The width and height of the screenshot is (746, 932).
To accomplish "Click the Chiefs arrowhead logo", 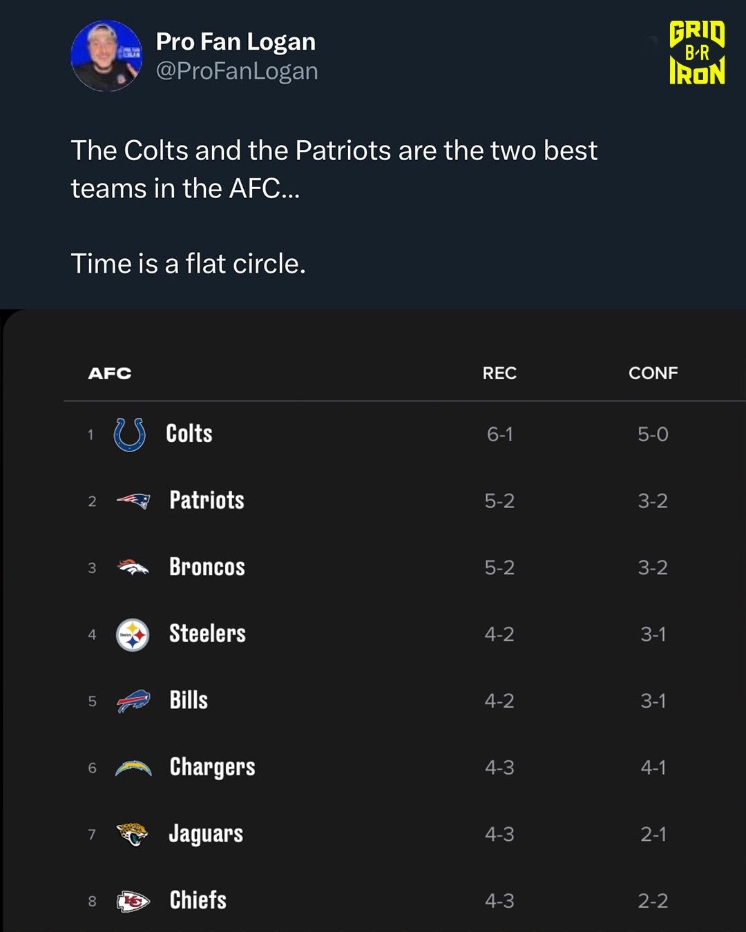I will coord(133,901).
